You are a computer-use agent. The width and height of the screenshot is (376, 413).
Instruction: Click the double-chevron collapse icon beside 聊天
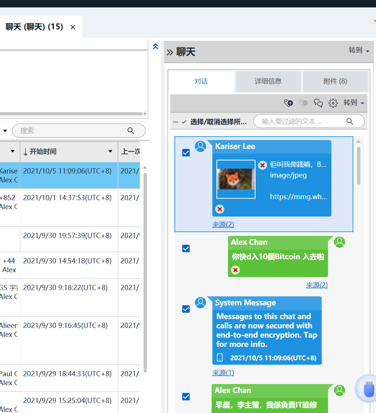[x=170, y=52]
